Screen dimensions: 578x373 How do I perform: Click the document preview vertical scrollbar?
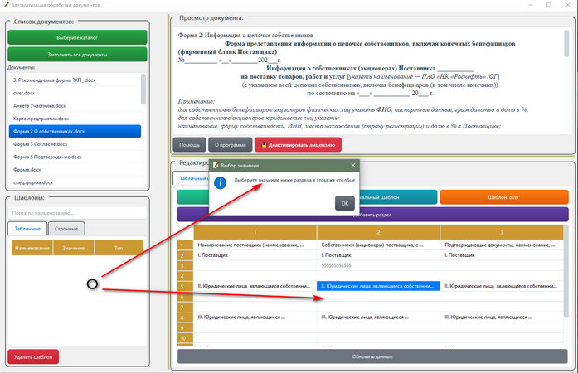click(566, 43)
